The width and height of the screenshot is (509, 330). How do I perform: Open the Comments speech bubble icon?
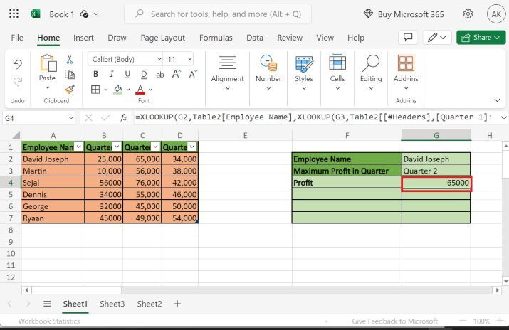[408, 38]
